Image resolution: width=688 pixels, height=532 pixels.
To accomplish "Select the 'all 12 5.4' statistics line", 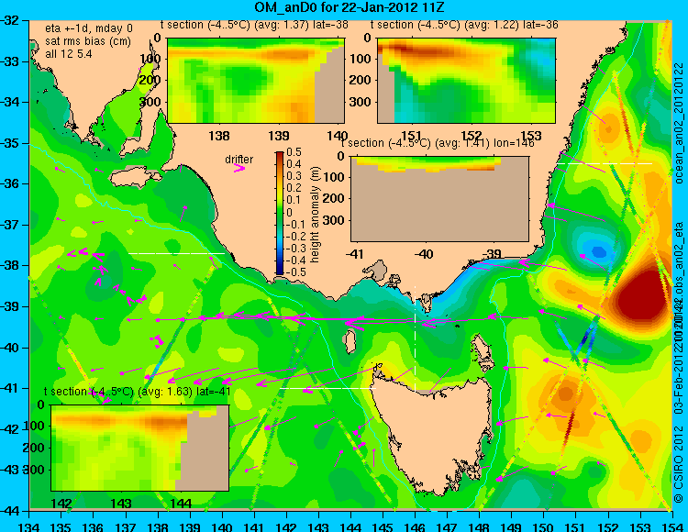I will [69, 54].
